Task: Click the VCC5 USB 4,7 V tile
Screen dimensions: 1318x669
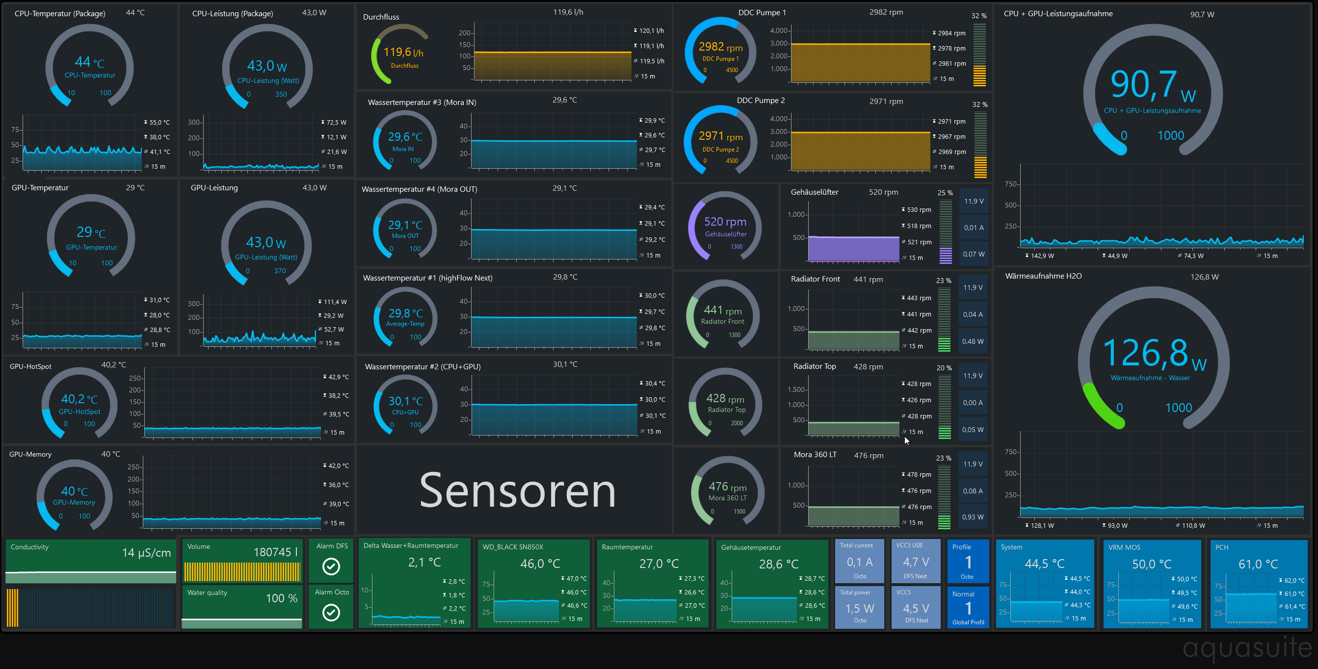Action: point(915,561)
